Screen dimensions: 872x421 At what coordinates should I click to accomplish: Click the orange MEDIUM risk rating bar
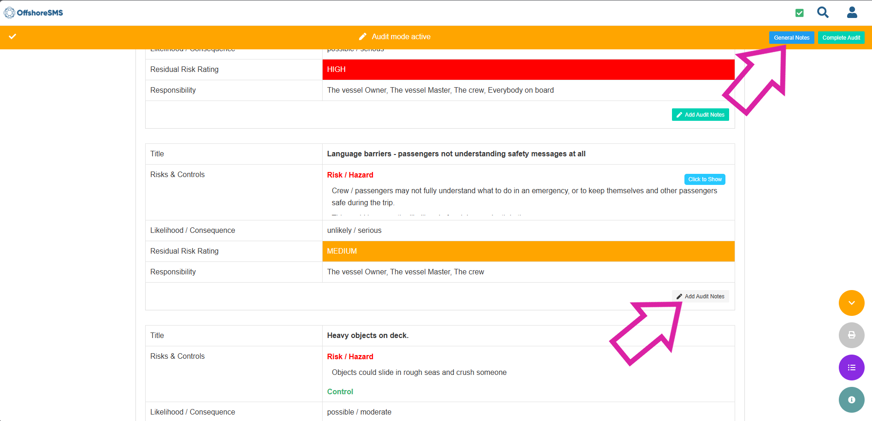pyautogui.click(x=528, y=251)
